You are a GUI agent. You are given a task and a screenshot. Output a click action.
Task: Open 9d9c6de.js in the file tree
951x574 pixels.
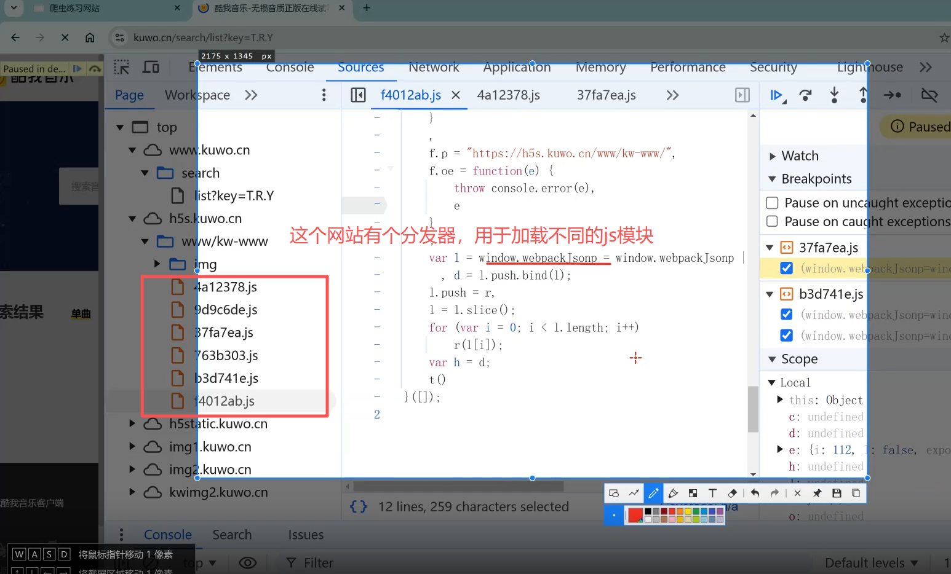point(226,309)
